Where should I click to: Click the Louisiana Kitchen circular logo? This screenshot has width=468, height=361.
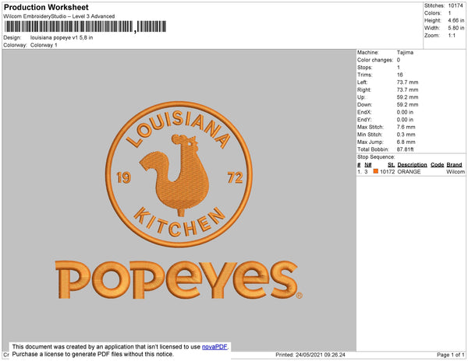click(179, 174)
